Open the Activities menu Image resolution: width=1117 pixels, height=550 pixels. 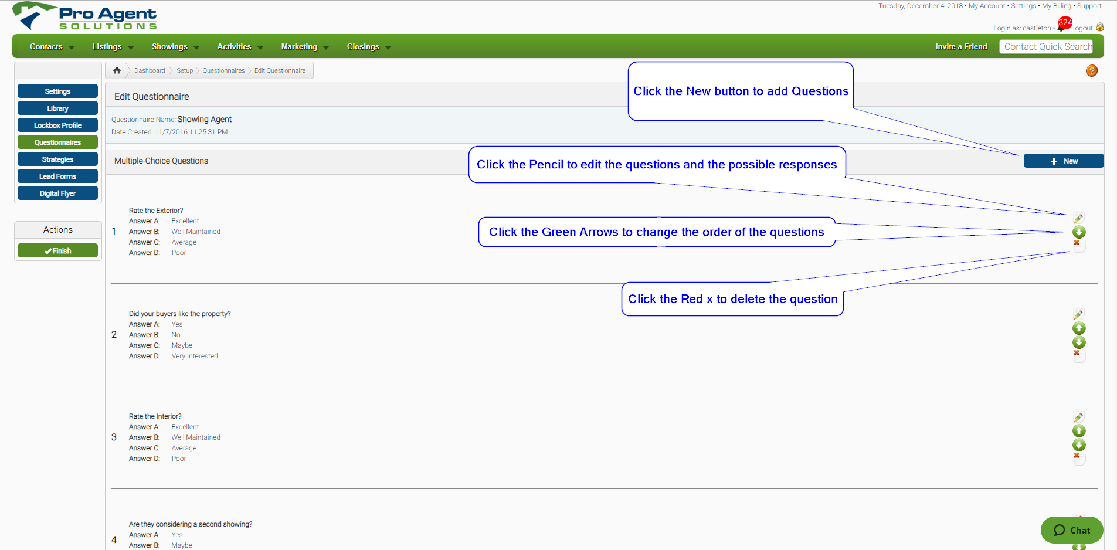click(x=234, y=47)
